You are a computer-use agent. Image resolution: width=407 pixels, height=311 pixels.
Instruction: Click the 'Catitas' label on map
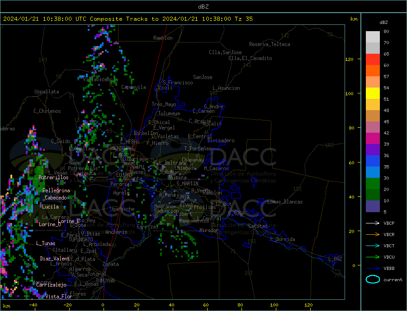pyautogui.click(x=258, y=226)
